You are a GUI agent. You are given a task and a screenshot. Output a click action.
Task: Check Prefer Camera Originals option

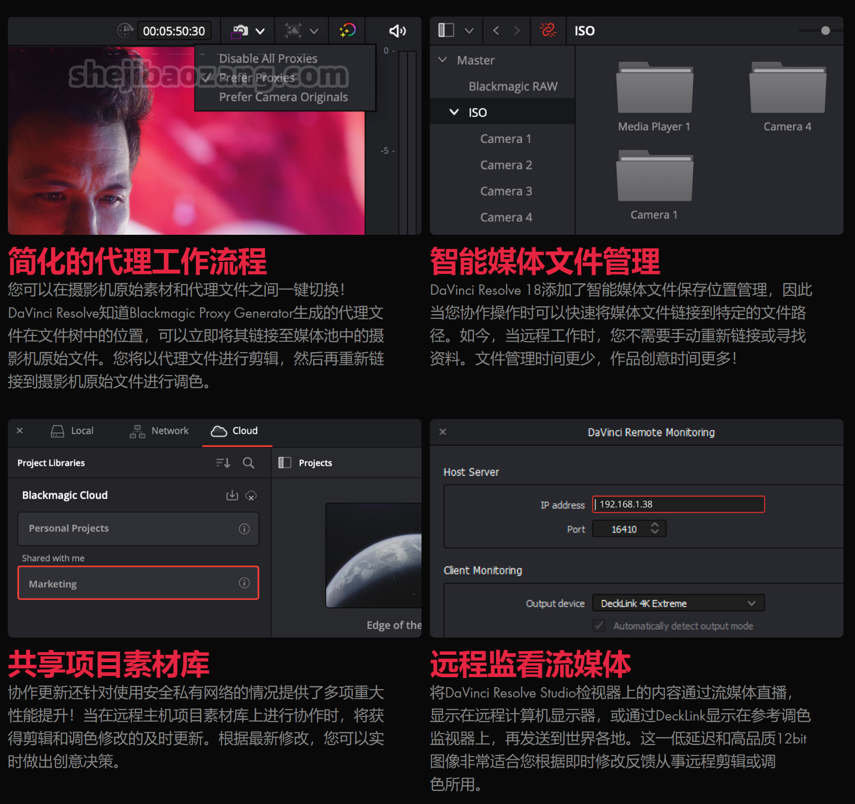(x=283, y=97)
